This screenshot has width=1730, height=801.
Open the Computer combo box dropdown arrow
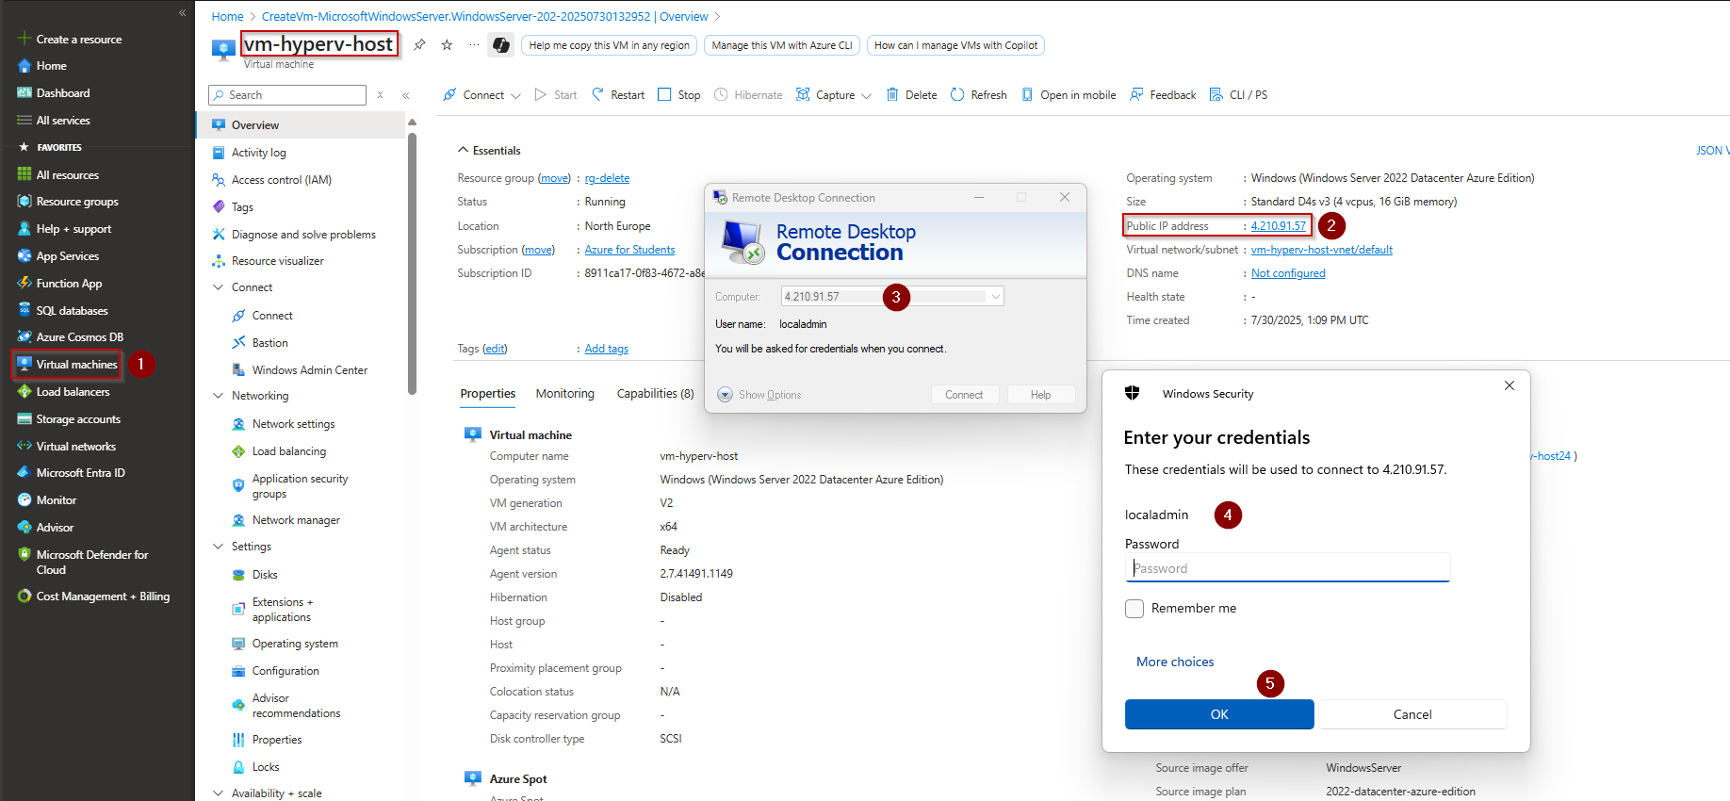(x=995, y=297)
